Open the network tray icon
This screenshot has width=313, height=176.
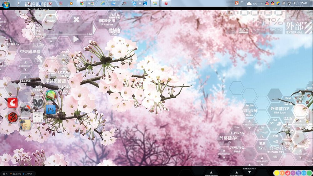pos(289,3)
